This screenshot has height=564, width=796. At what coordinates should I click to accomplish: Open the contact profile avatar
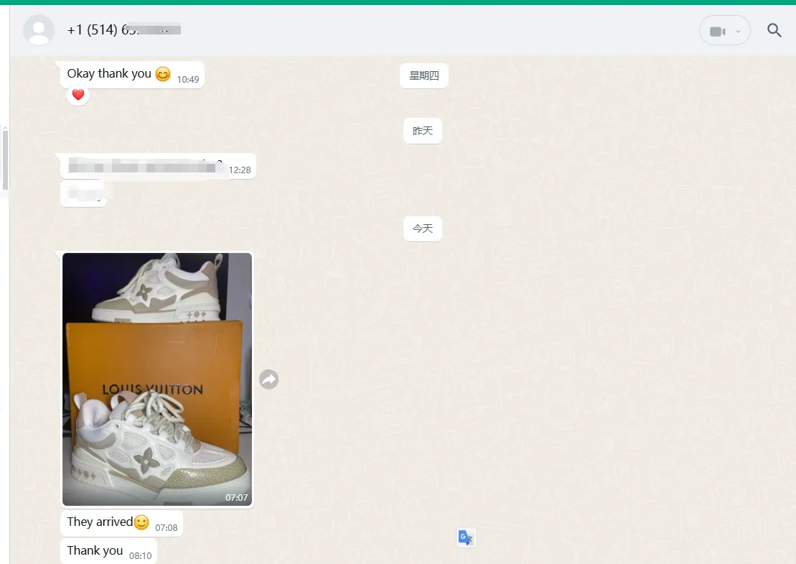(x=39, y=30)
